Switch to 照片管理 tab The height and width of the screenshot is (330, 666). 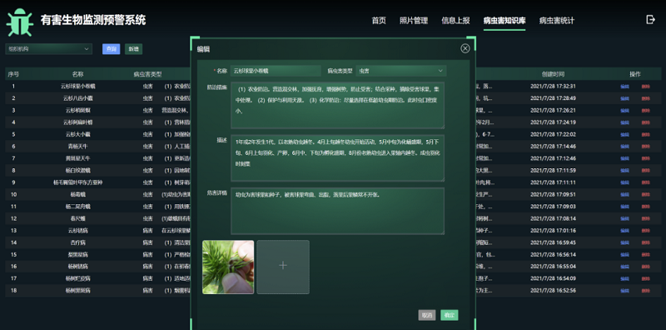click(414, 20)
